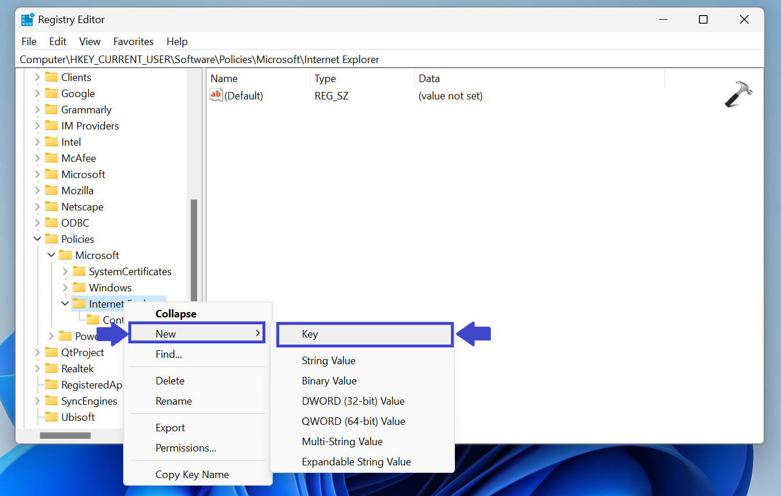Viewport: 781px width, 496px height.
Task: Click the Mozilla folder icon
Action: point(52,191)
